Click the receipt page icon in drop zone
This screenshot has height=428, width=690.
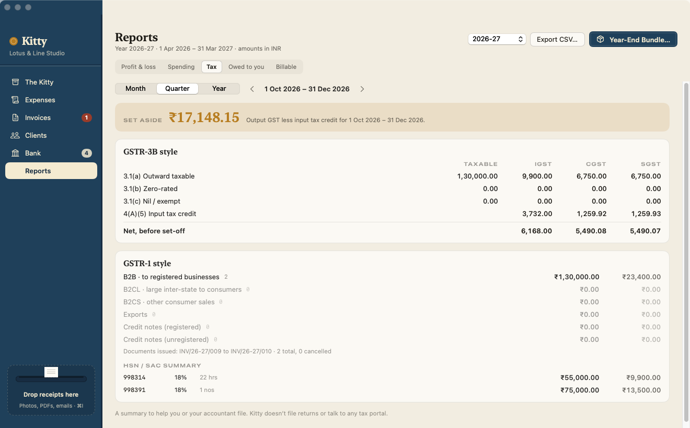51,372
